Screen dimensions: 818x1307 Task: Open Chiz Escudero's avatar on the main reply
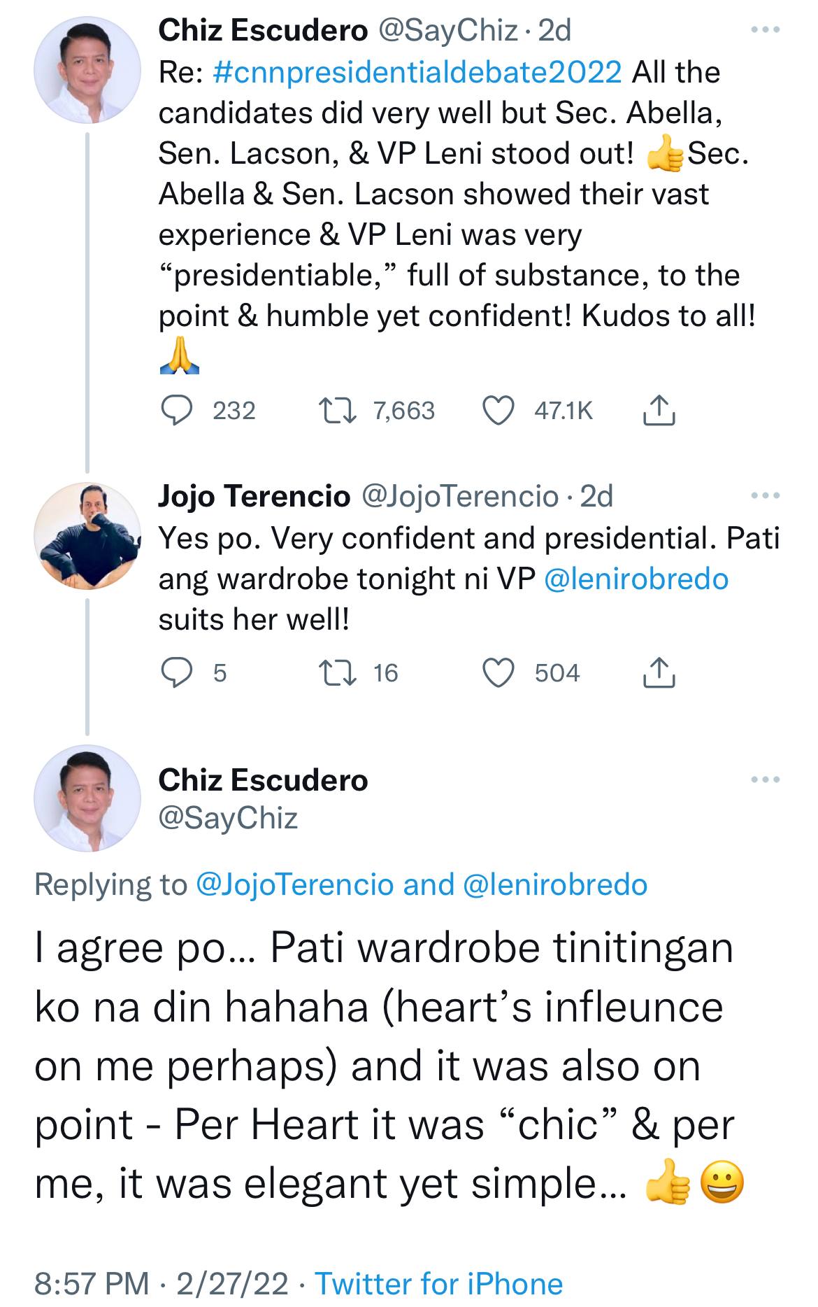87,798
